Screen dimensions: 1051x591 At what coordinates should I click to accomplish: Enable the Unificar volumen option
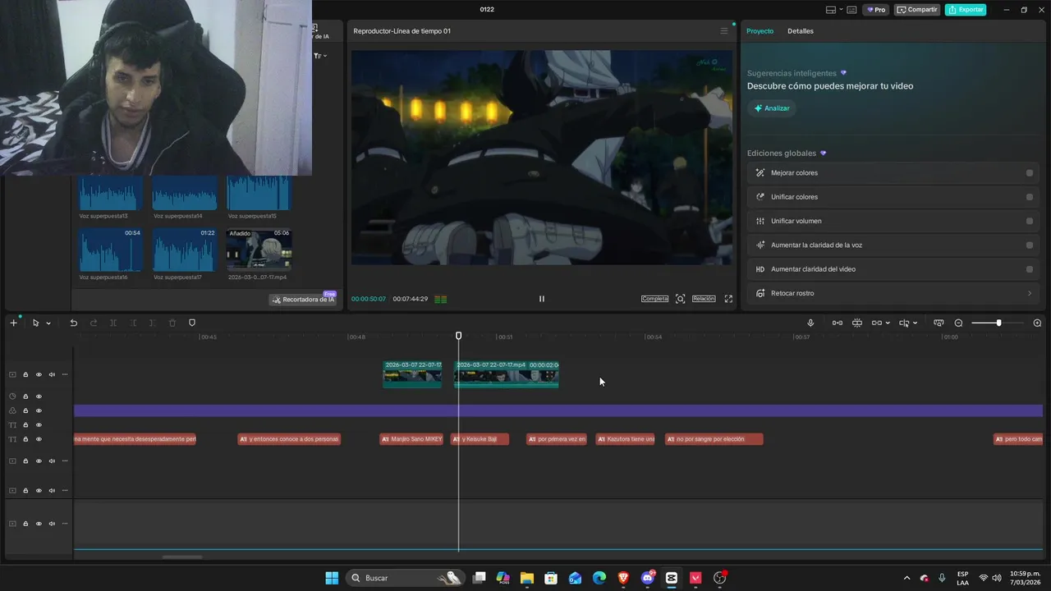pyautogui.click(x=1029, y=221)
